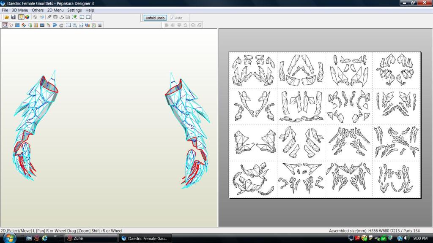Toggle the Auto checkbox
433x243 pixels.
(x=172, y=18)
